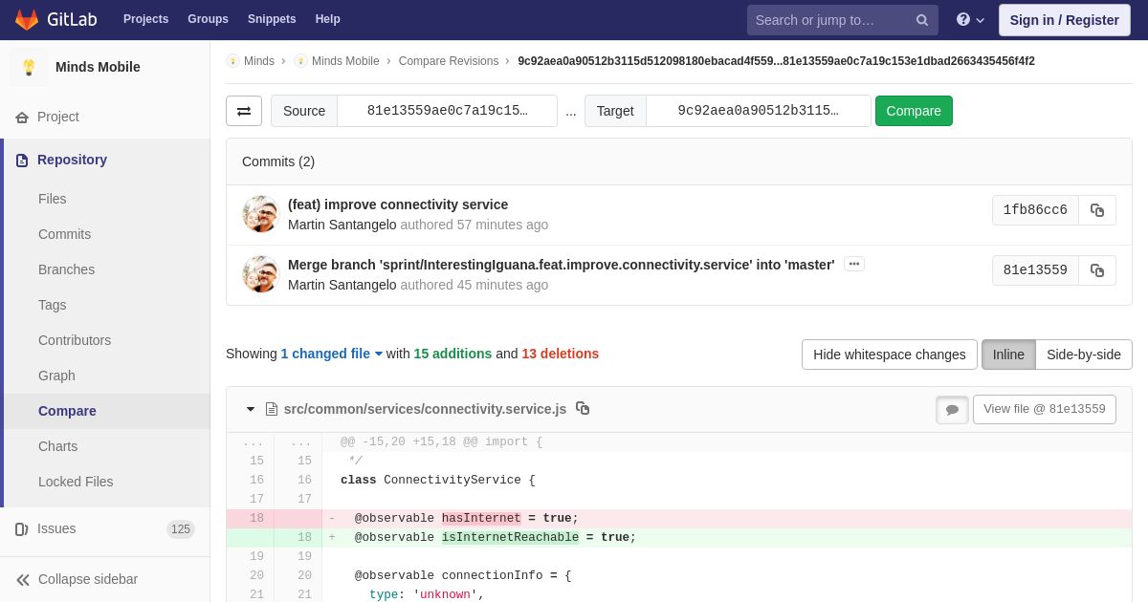Open the Minds Mobile project avatar

pos(29,67)
